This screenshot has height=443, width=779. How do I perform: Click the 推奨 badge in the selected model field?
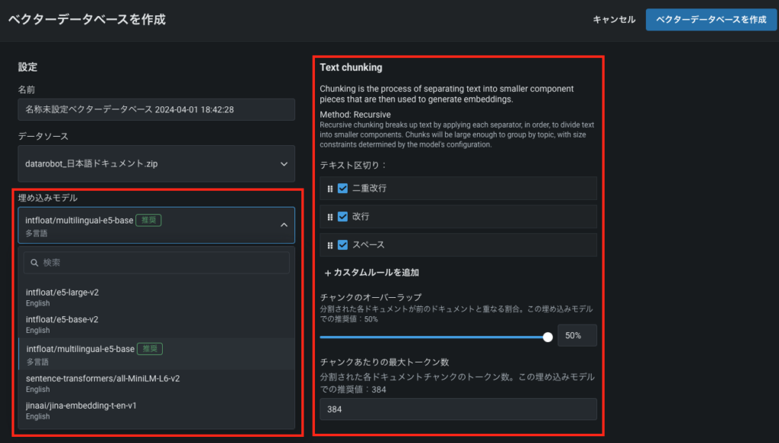point(148,220)
